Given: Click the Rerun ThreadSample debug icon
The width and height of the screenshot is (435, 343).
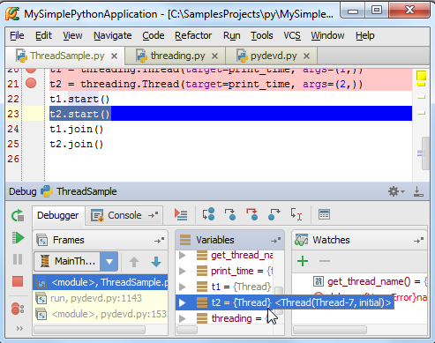Looking at the screenshot, I should coord(18,215).
